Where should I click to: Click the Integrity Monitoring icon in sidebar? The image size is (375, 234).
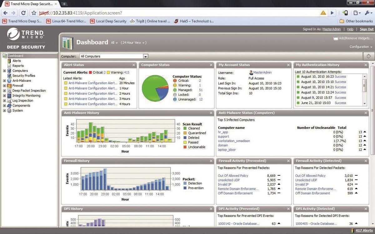pyautogui.click(x=9, y=96)
